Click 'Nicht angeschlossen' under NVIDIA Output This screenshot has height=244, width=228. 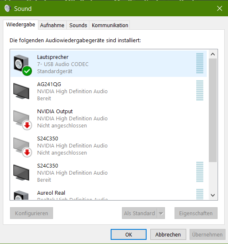[x=62, y=126]
